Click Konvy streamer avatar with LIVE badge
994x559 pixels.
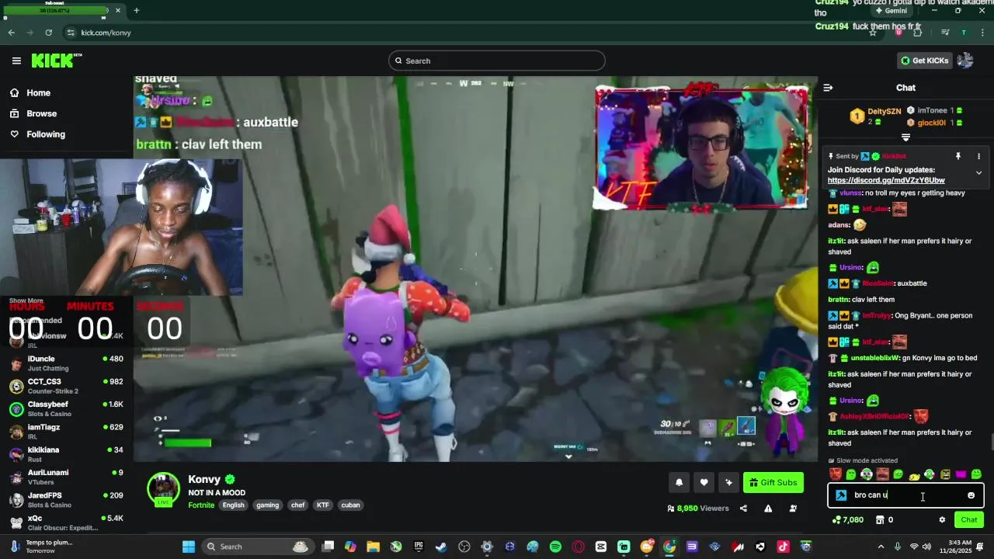pos(163,488)
